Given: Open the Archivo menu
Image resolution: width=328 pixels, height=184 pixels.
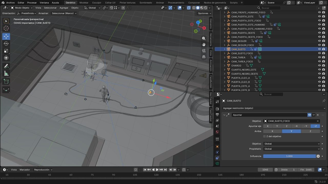Looking at the screenshot, I should tap(11, 3).
